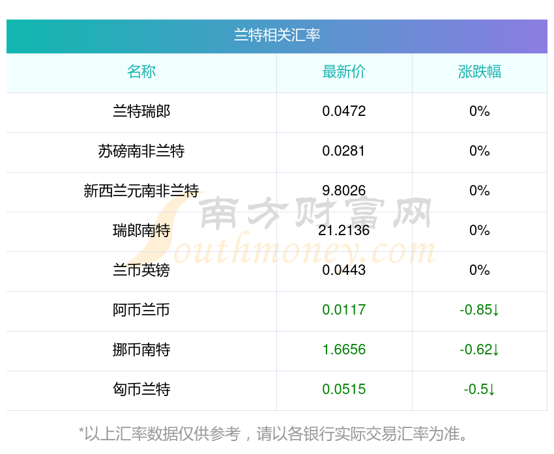Click the -0.85↓ change indicator
Screen dimensions: 554x454
click(x=479, y=310)
